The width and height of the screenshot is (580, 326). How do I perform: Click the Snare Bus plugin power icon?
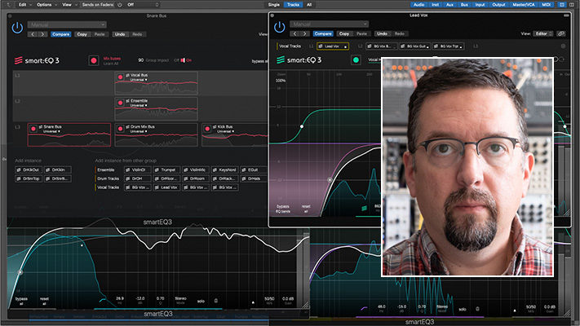click(x=18, y=27)
